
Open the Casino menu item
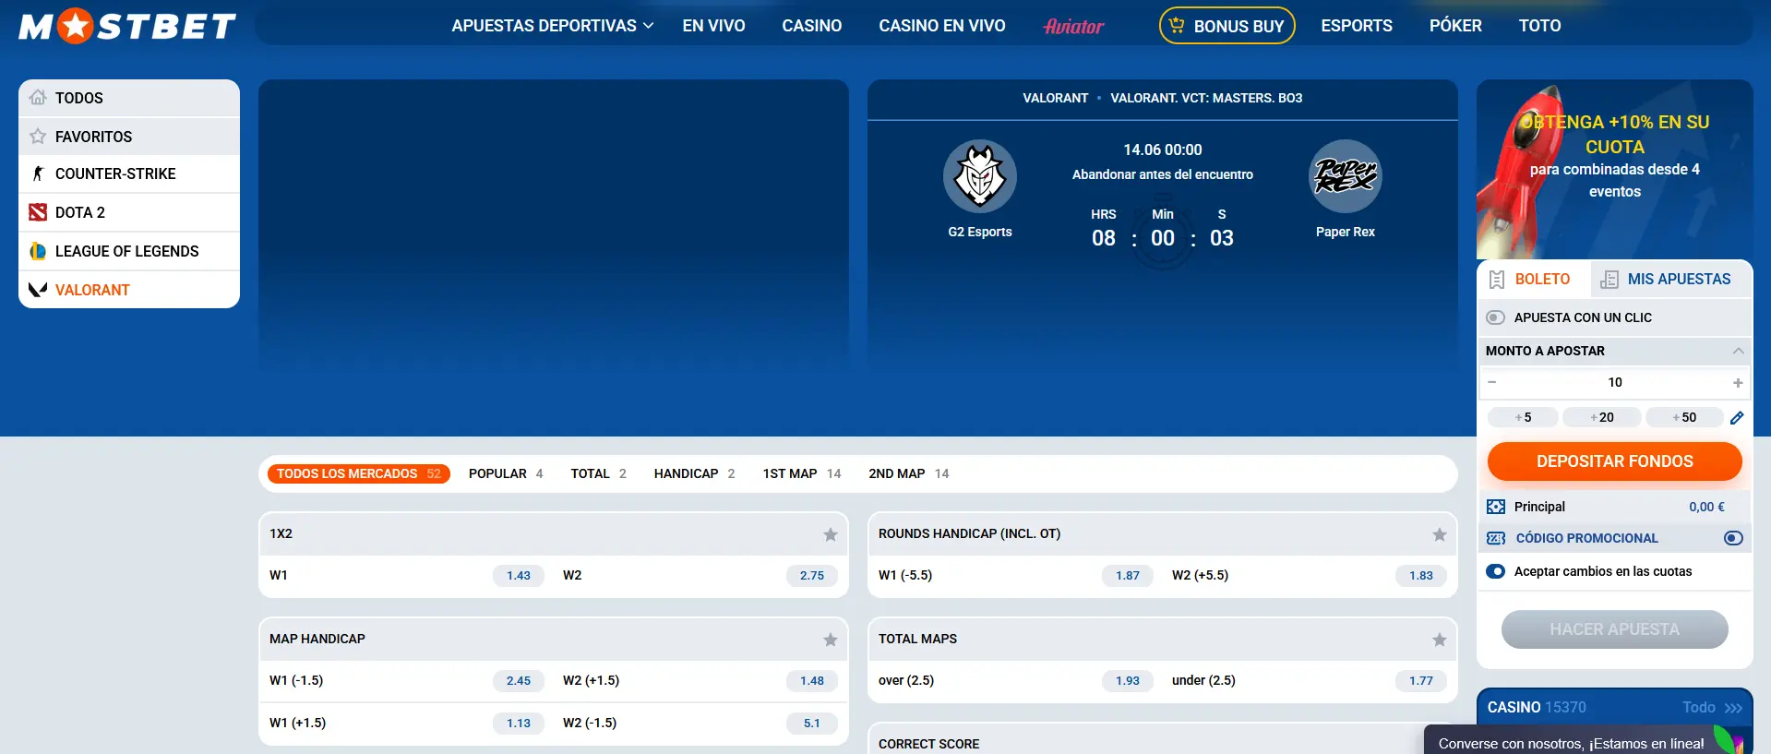pyautogui.click(x=812, y=26)
